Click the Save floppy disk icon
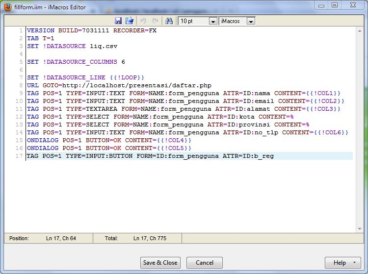 coord(118,21)
